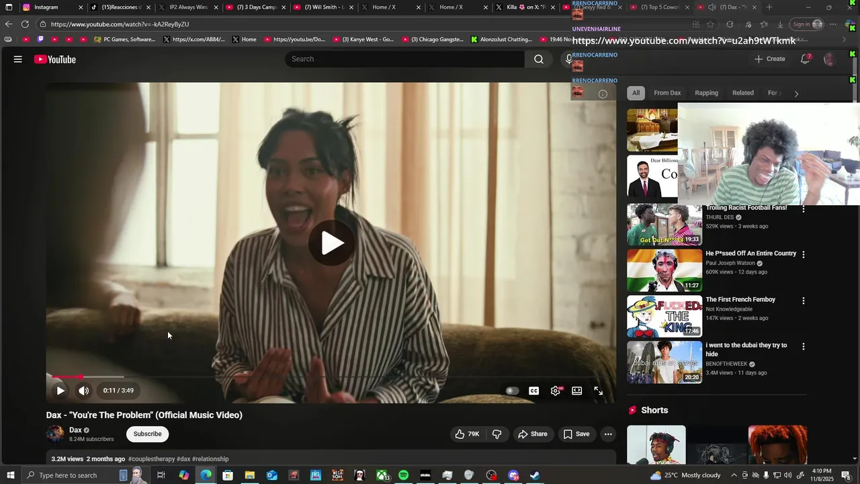Open PC Games, Software bookmark
This screenshot has height=484, width=860.
124,40
